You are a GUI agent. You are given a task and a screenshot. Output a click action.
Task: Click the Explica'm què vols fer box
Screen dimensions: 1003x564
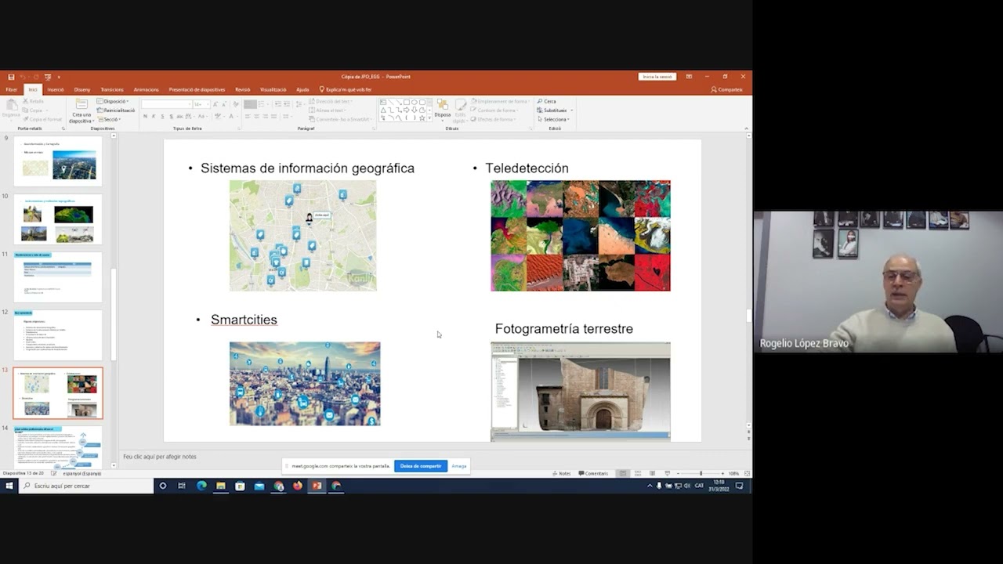point(346,89)
